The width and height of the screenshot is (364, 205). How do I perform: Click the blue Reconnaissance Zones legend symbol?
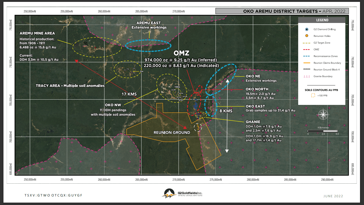tap(307, 56)
